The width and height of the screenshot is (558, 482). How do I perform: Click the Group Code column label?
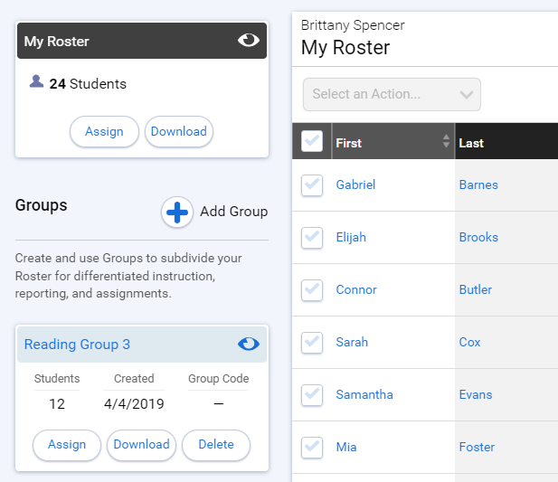[x=219, y=379]
